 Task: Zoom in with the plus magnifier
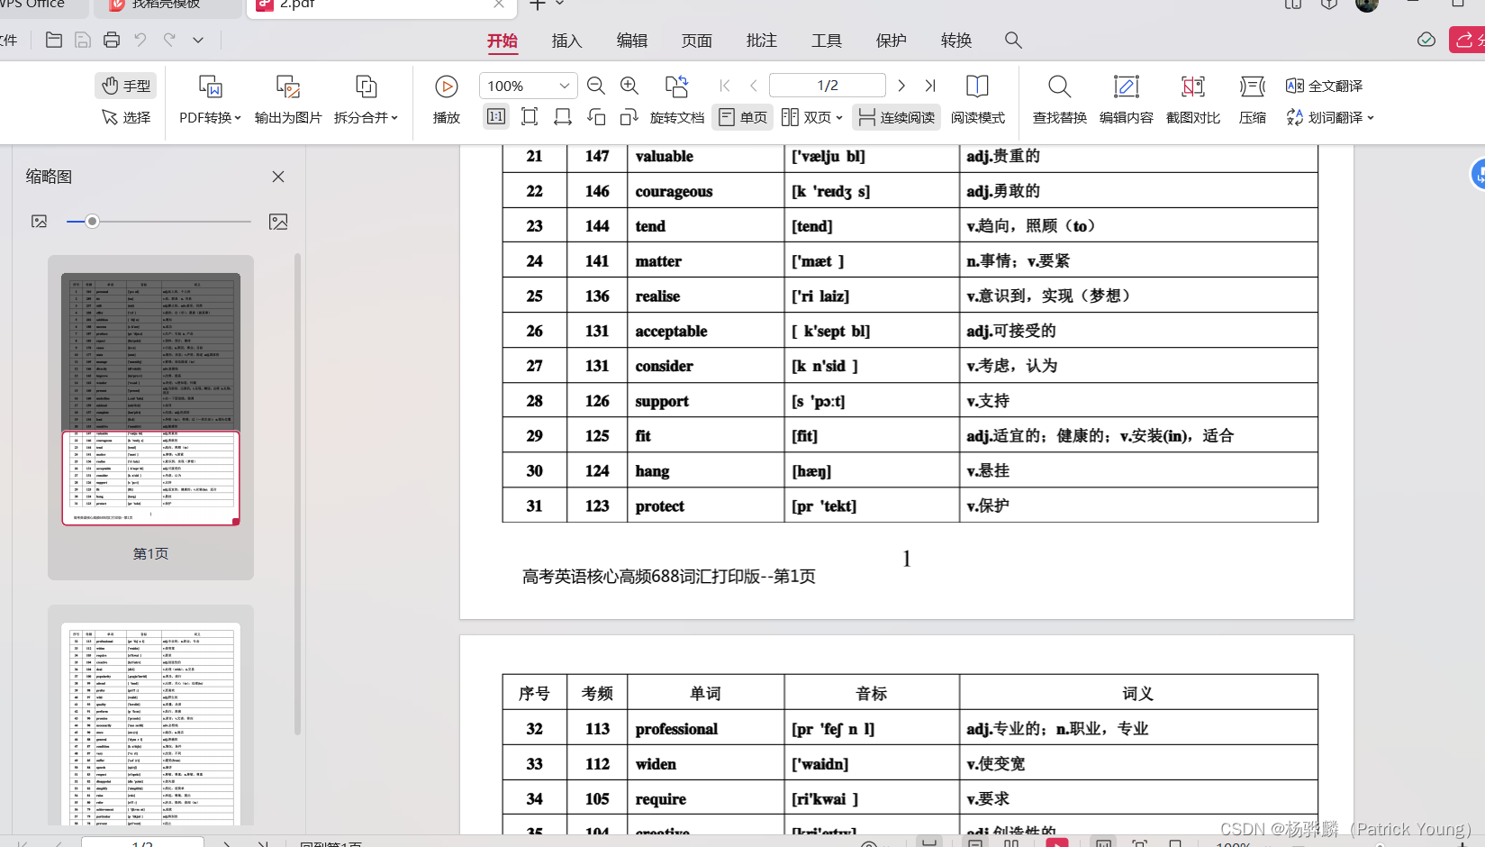[629, 86]
